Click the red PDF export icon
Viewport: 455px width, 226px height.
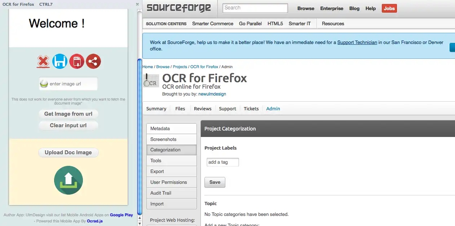[x=77, y=61]
